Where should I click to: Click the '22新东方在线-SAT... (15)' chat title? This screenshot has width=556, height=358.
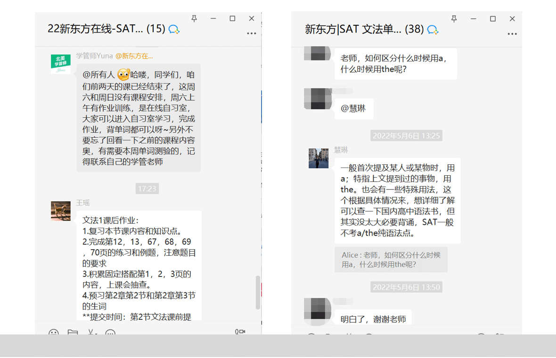point(106,29)
